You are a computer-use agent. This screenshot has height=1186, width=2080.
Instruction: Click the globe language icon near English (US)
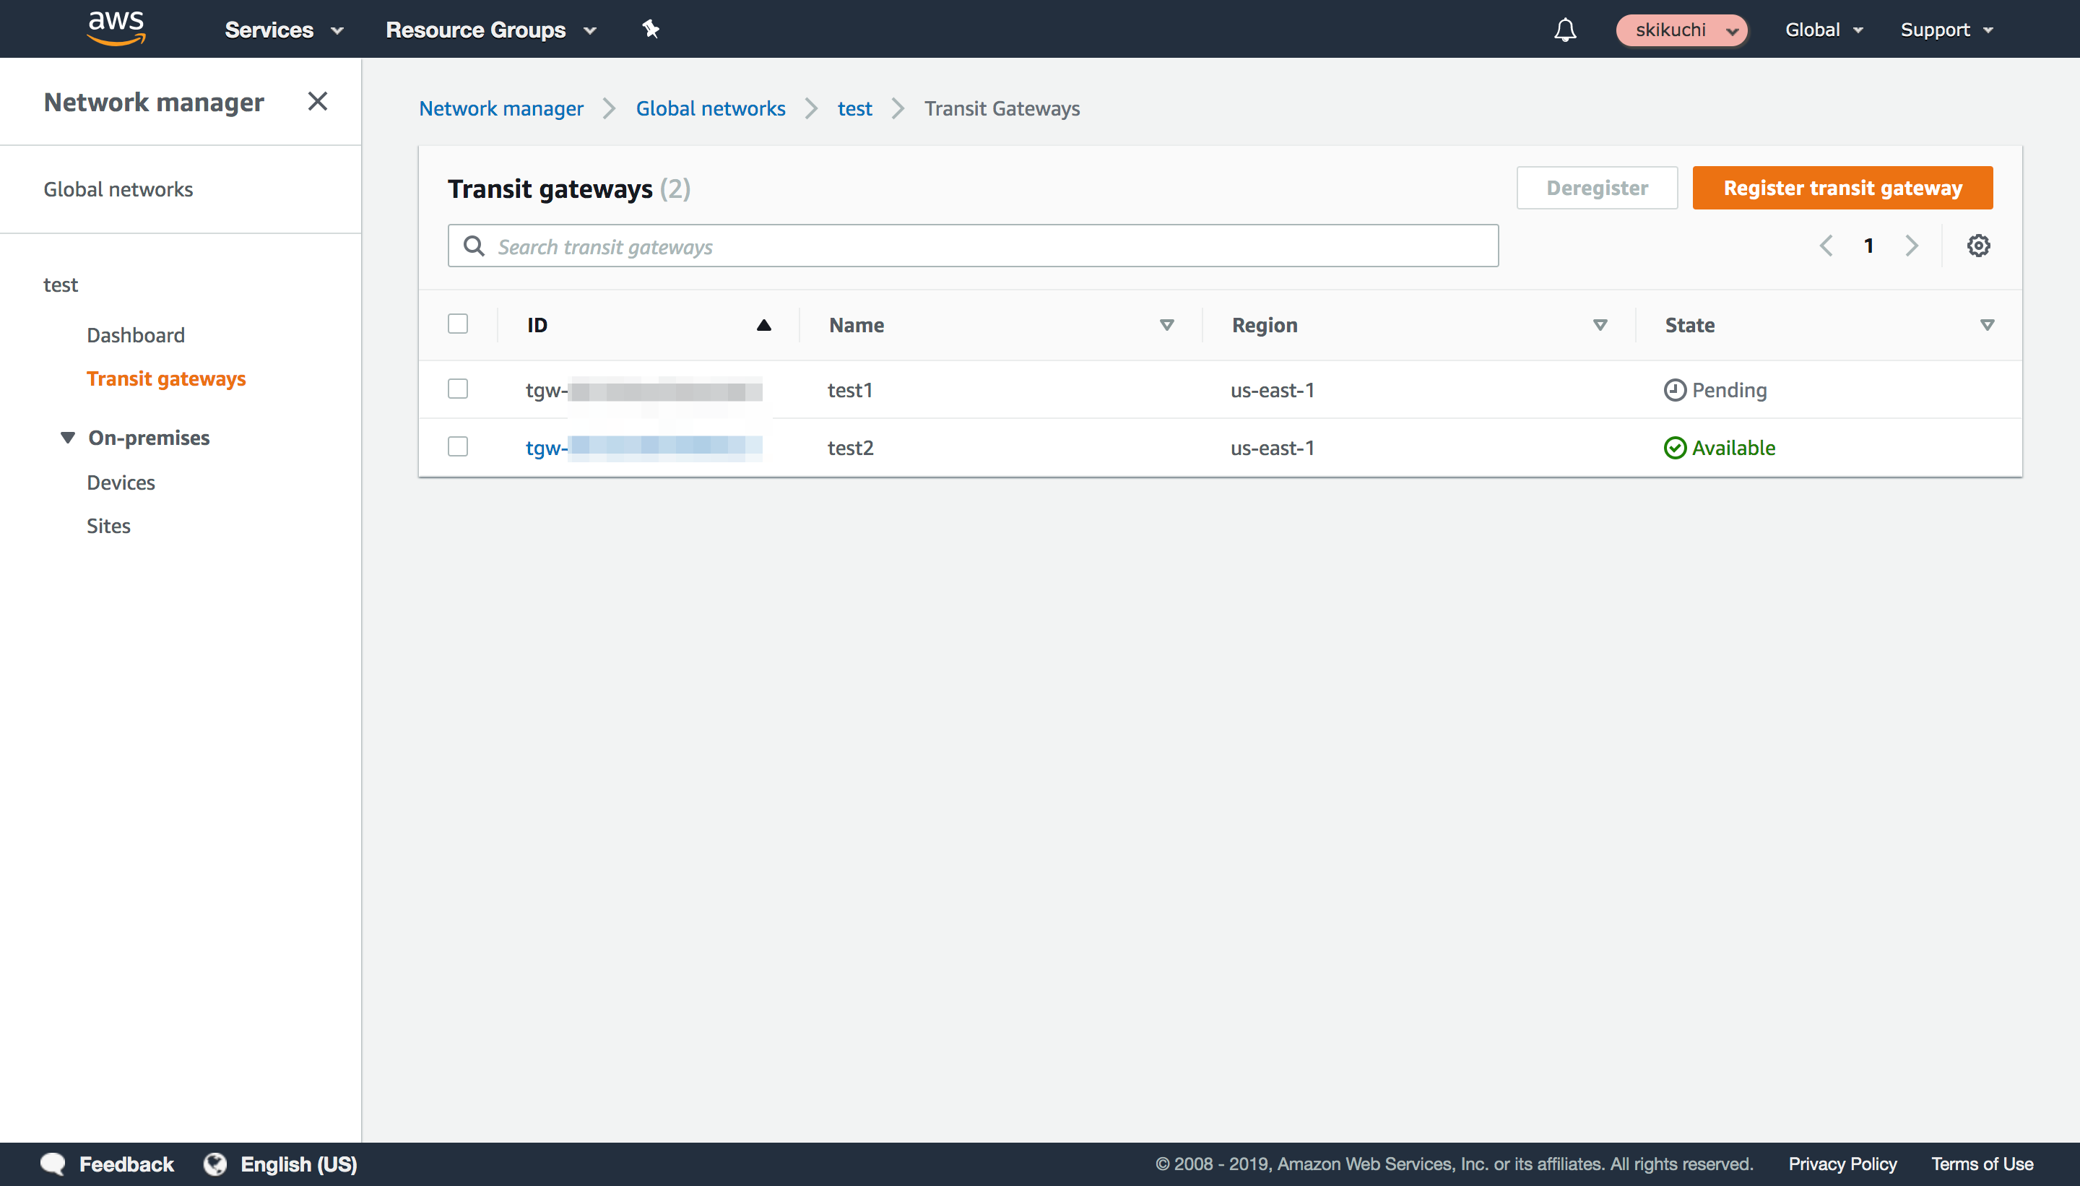214,1163
